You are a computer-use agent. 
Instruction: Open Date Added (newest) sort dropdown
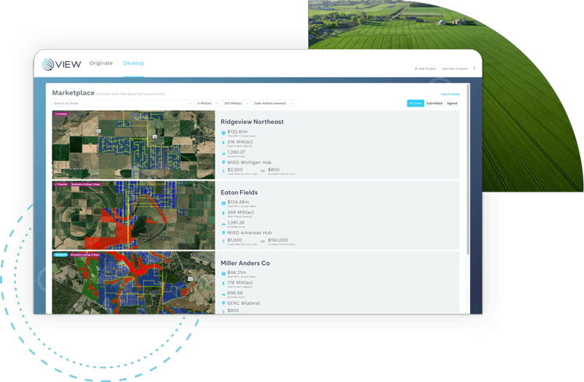tap(274, 104)
